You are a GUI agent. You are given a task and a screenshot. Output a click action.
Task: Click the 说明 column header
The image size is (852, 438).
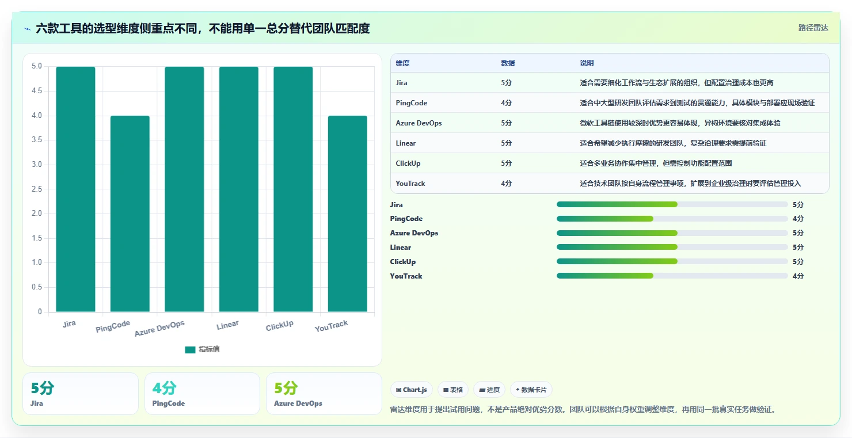tap(587, 63)
